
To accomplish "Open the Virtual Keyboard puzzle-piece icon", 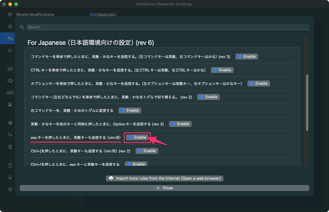I will pyautogui.click(x=10, y=81).
